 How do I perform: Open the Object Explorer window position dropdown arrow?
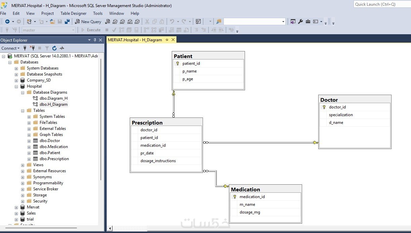click(89, 40)
